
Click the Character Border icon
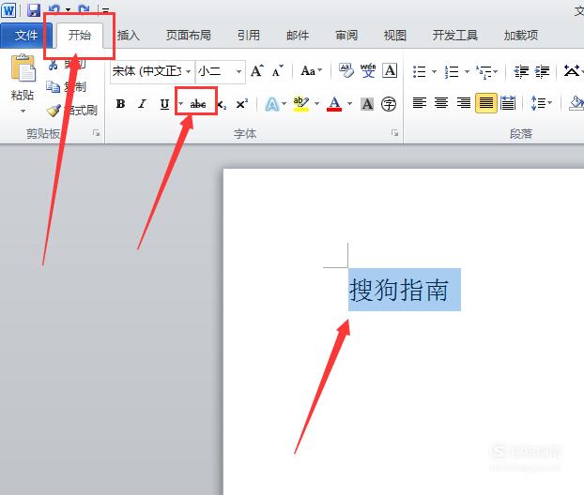390,70
